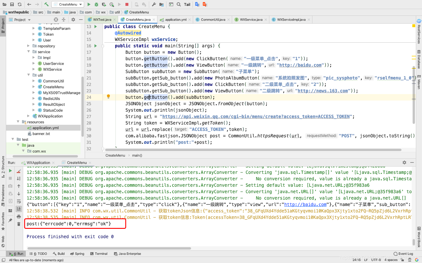Save all files with the floppy icon
This screenshot has width=422, height=263.
pyautogui.click(x=12, y=4)
